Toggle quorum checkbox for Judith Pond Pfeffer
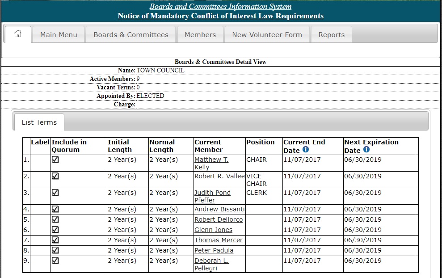Viewport: 442px width, 278px height. coord(55,193)
